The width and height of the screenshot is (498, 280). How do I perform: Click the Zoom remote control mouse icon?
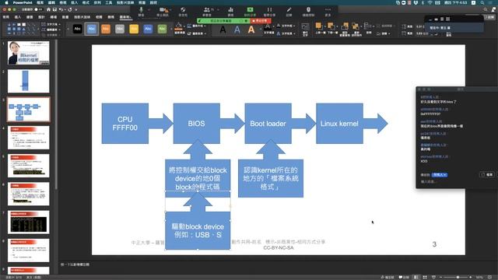pyautogui.click(x=308, y=10)
